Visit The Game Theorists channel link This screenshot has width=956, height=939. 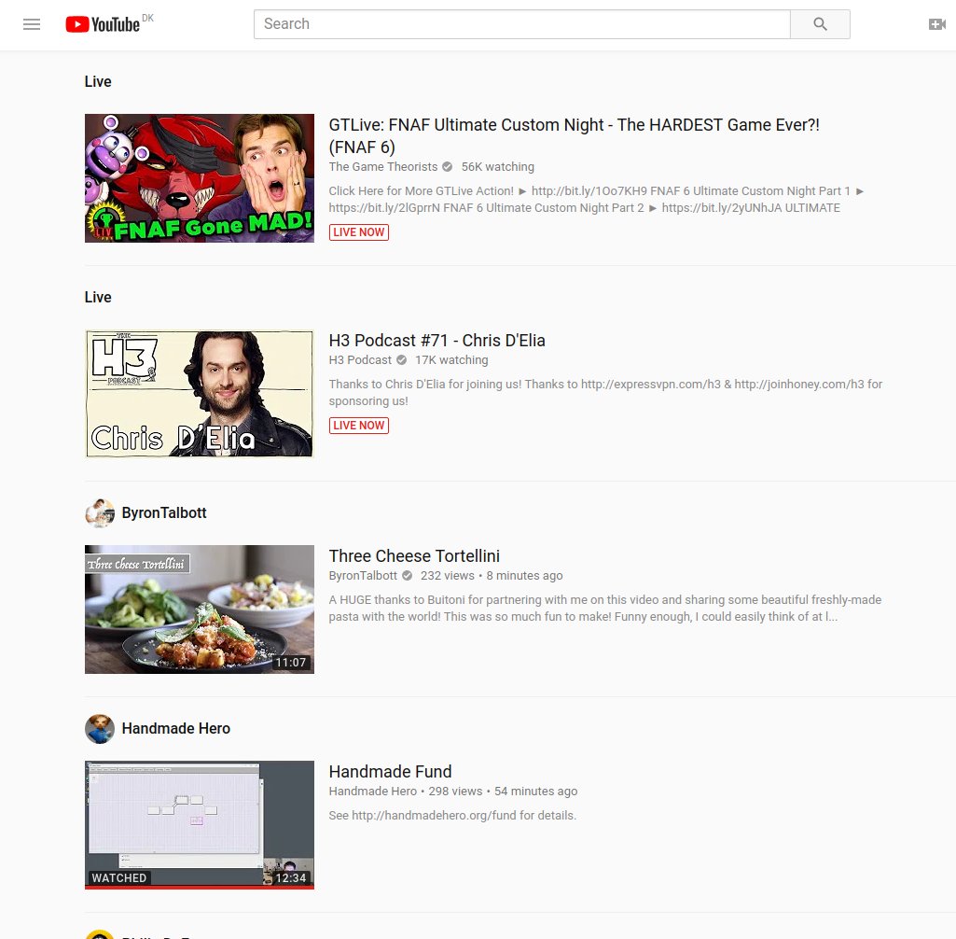383,166
